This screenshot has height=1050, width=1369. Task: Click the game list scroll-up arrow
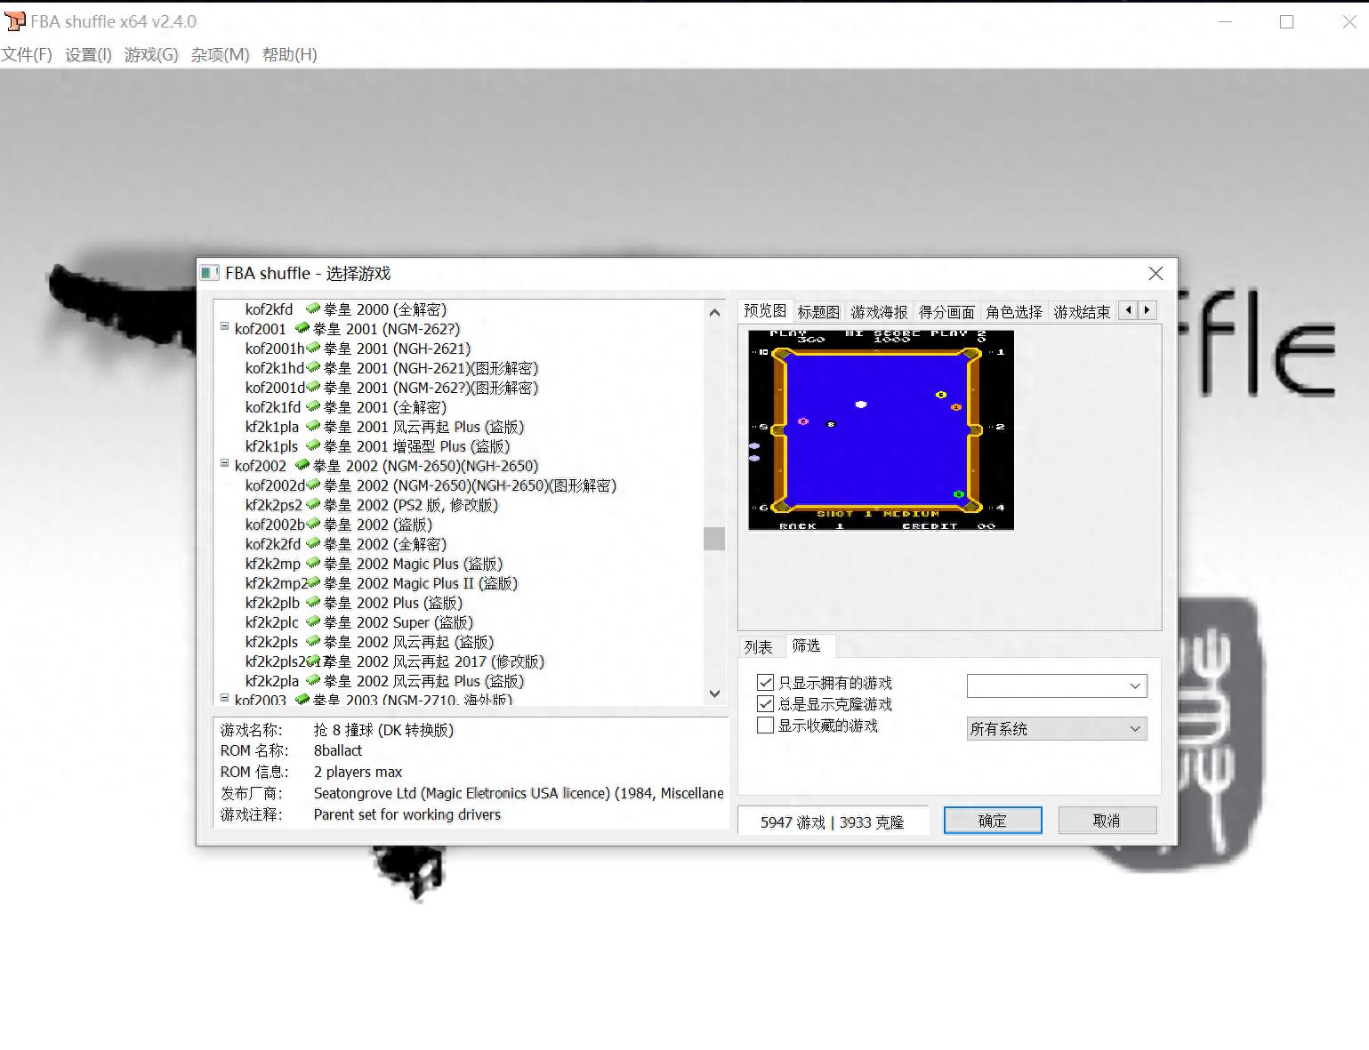pyautogui.click(x=714, y=312)
